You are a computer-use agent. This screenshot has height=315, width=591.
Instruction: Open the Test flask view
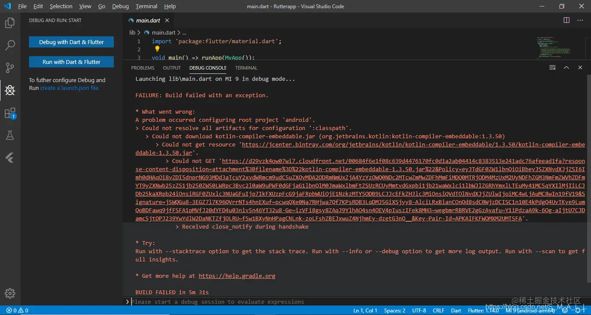coord(10,135)
